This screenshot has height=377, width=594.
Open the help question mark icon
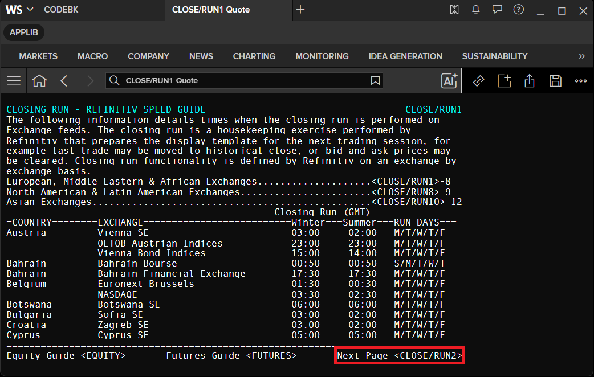click(x=519, y=10)
